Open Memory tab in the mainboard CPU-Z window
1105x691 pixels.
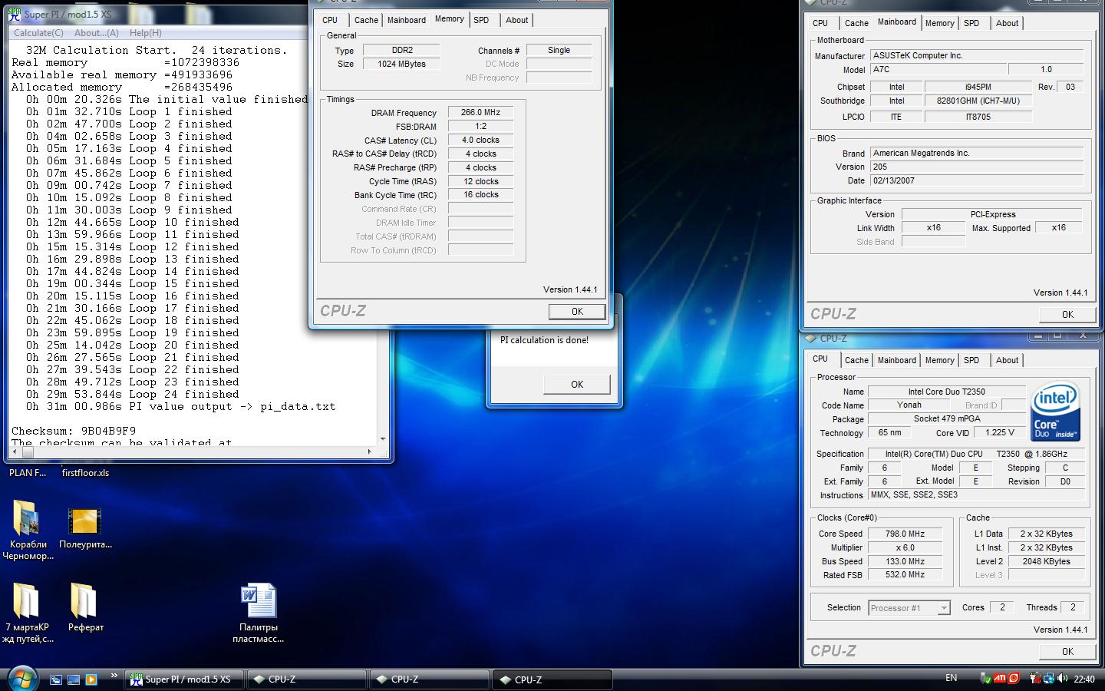click(939, 23)
